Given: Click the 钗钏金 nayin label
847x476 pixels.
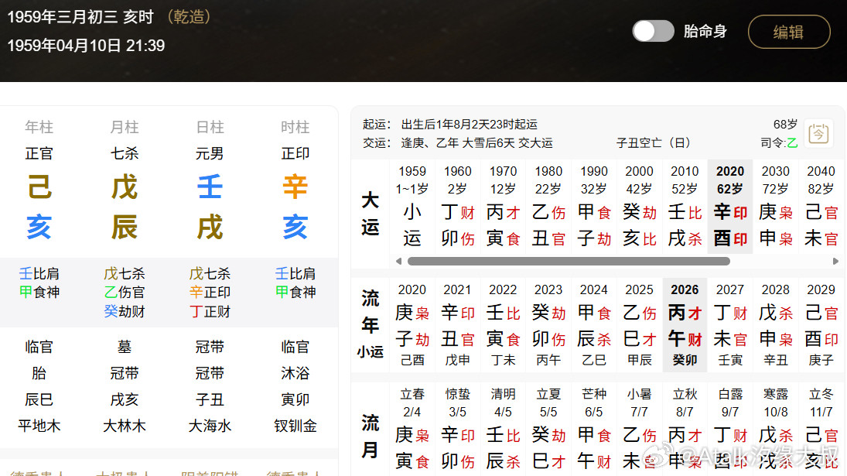Looking at the screenshot, I should 295,426.
